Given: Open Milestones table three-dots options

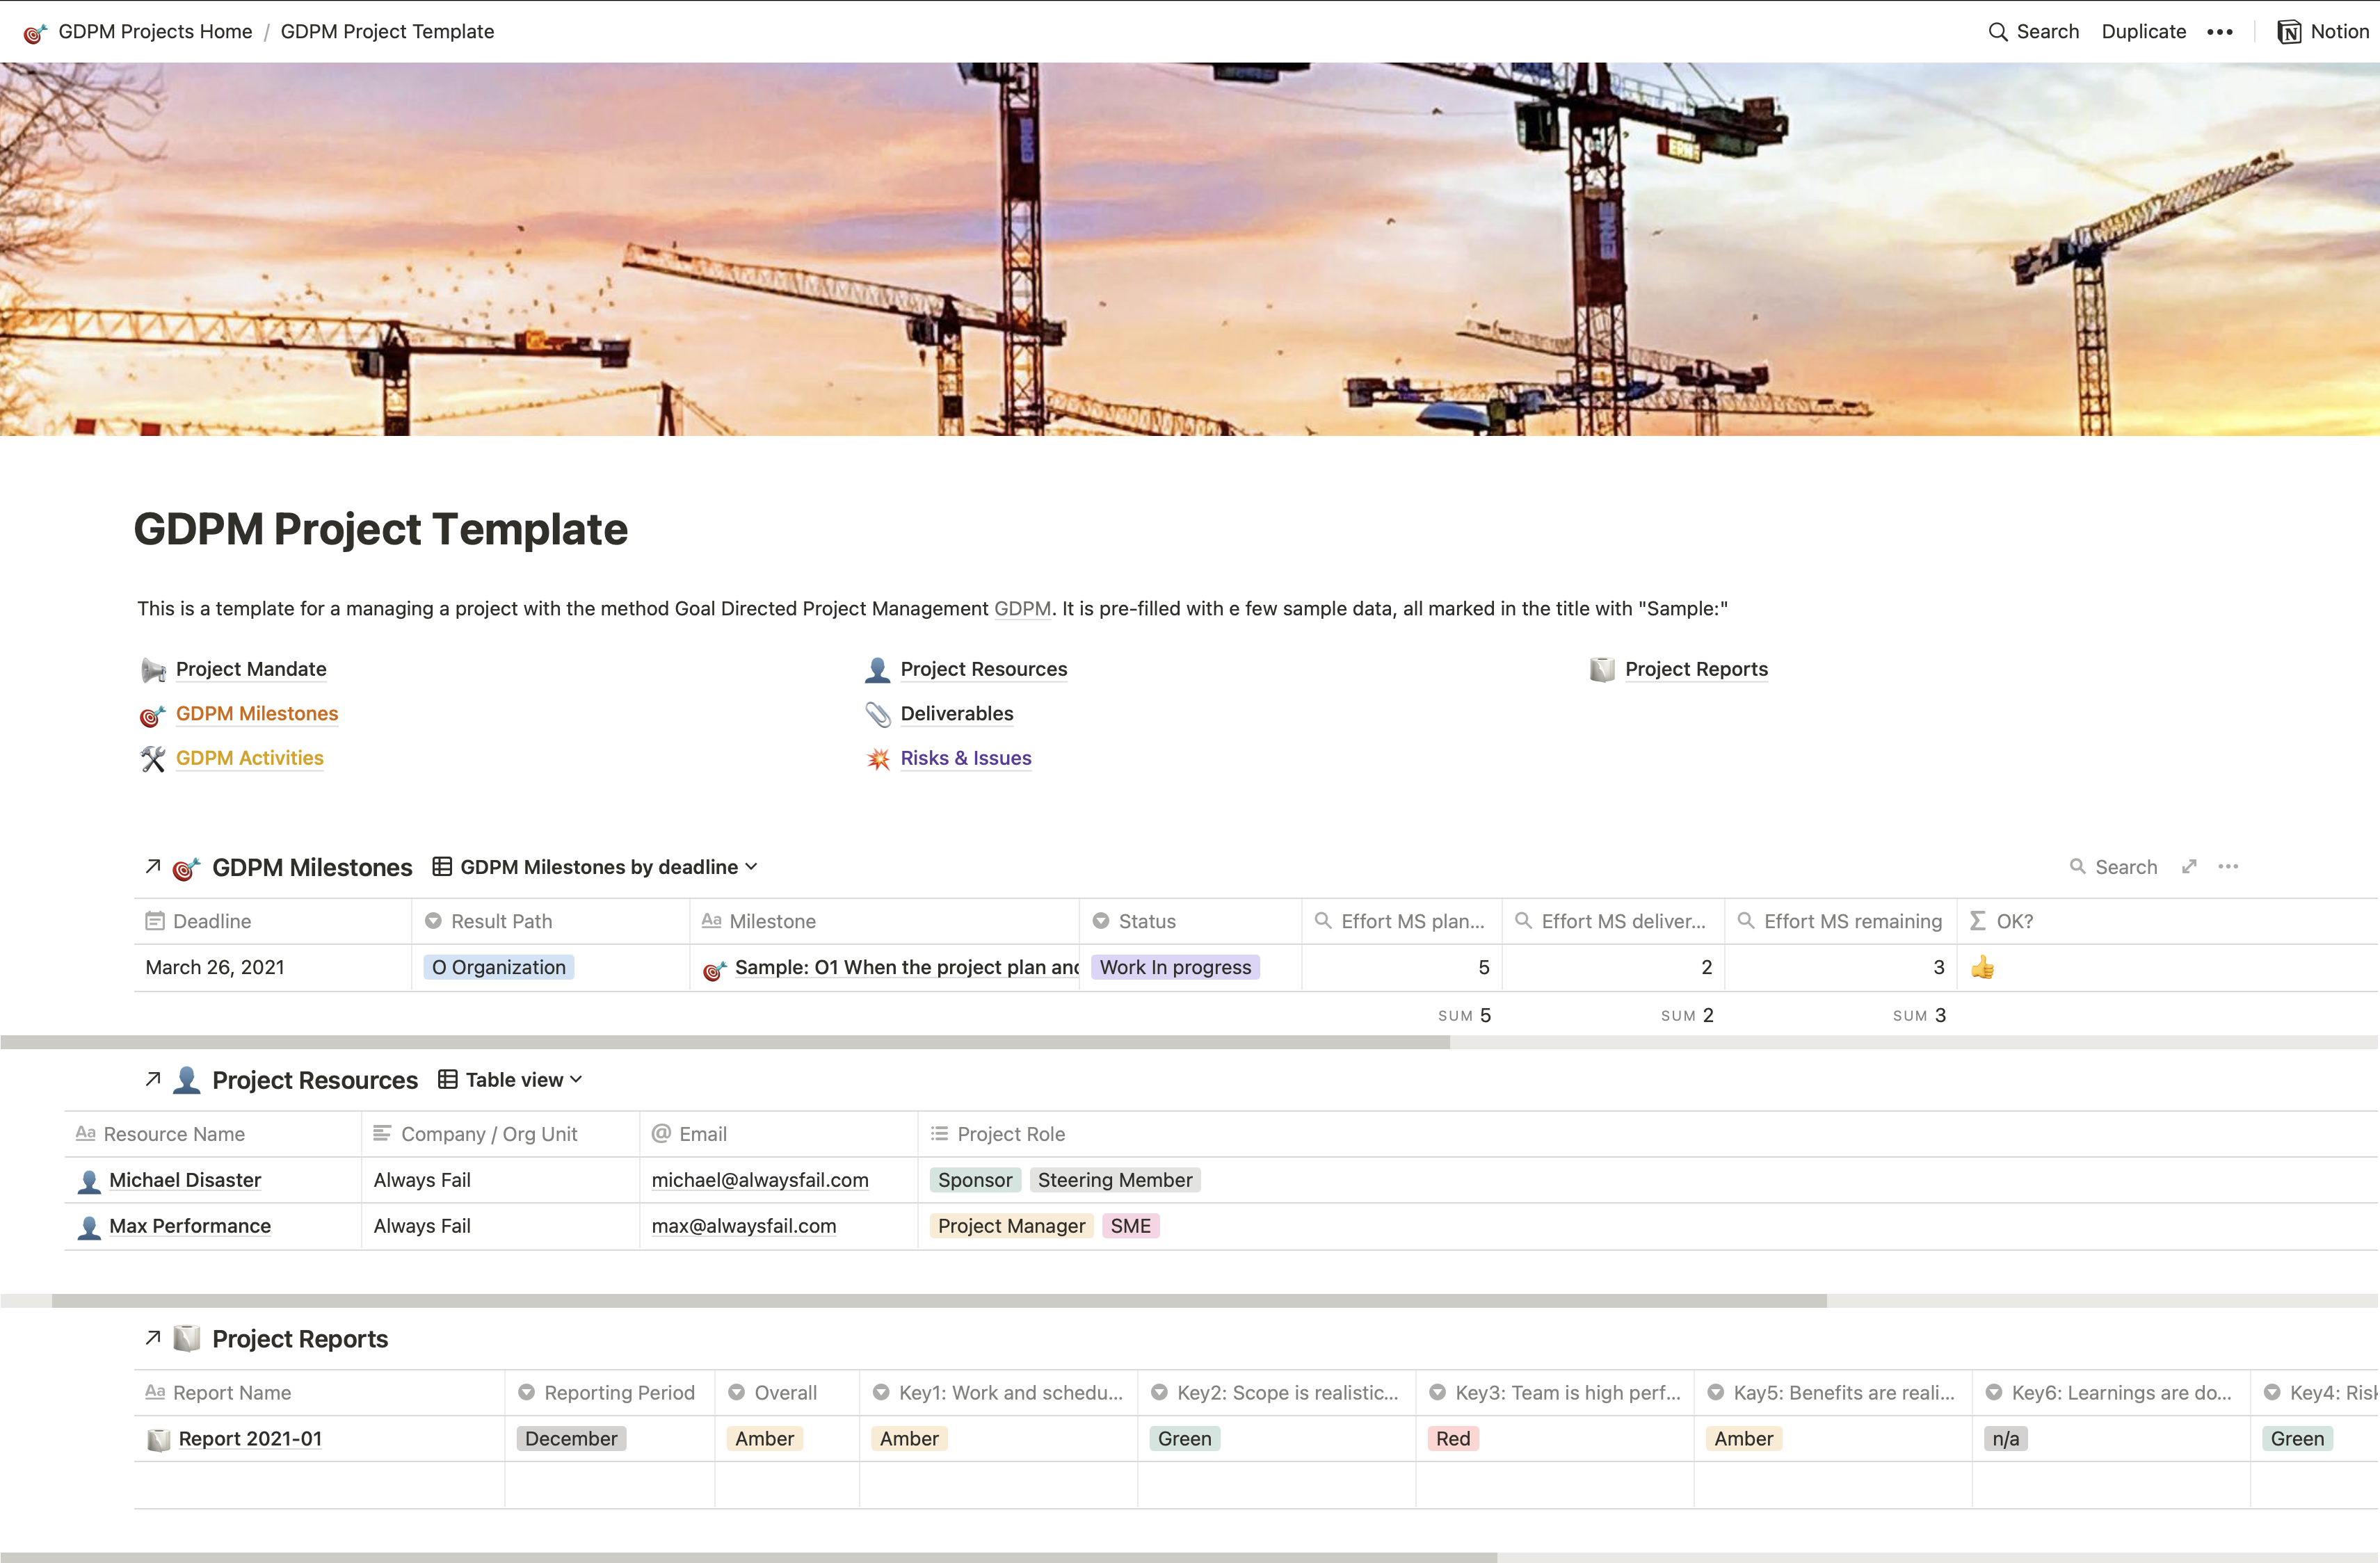Looking at the screenshot, I should tap(2228, 867).
